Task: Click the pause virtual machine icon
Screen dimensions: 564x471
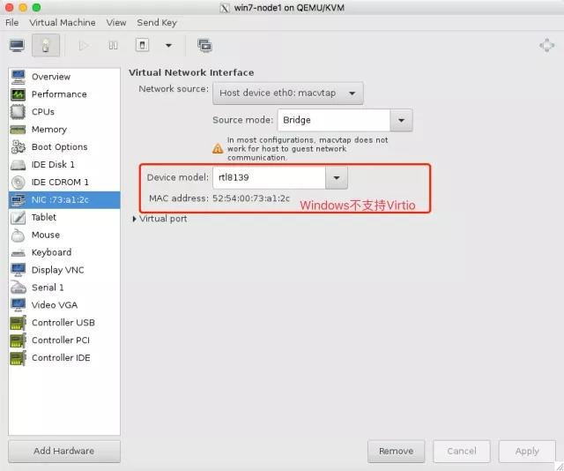Action: [x=113, y=45]
